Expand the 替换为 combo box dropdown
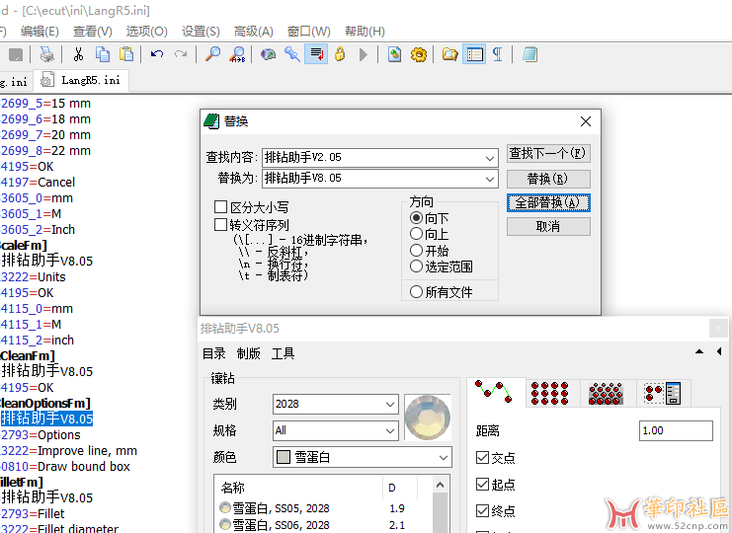 click(489, 179)
